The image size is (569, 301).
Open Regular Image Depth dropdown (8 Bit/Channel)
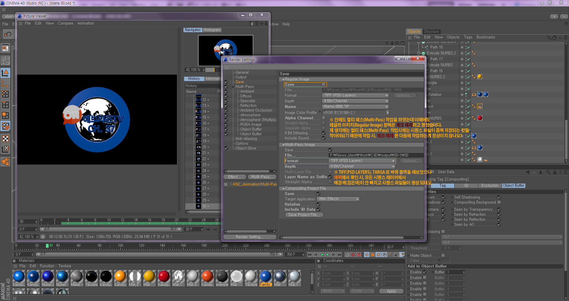click(x=355, y=101)
